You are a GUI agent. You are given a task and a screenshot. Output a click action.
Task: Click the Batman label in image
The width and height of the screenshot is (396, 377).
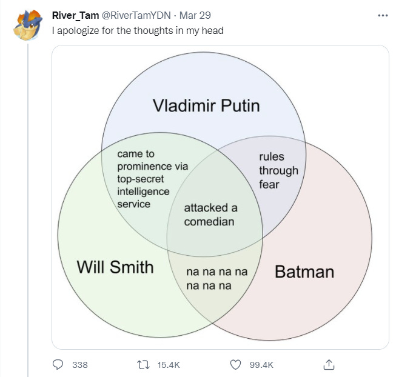[304, 271]
